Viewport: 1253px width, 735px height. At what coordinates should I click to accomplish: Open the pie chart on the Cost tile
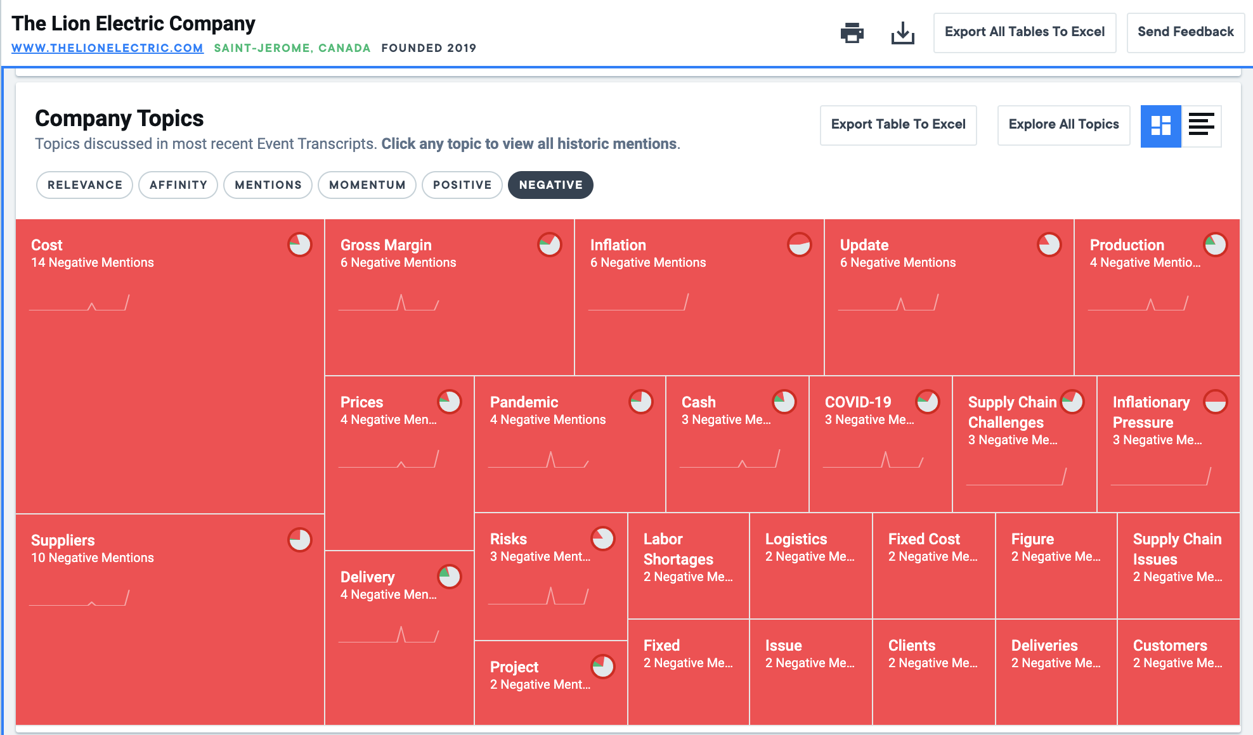(x=300, y=244)
